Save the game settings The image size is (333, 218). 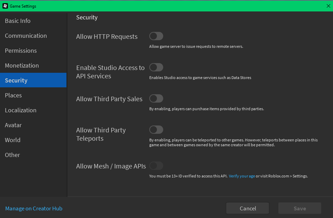(x=299, y=208)
